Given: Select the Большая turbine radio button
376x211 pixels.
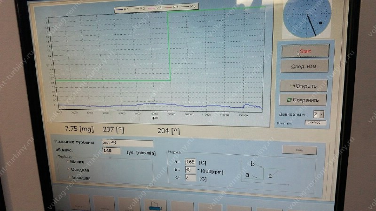Looking at the screenshot, I should [x=70, y=178].
